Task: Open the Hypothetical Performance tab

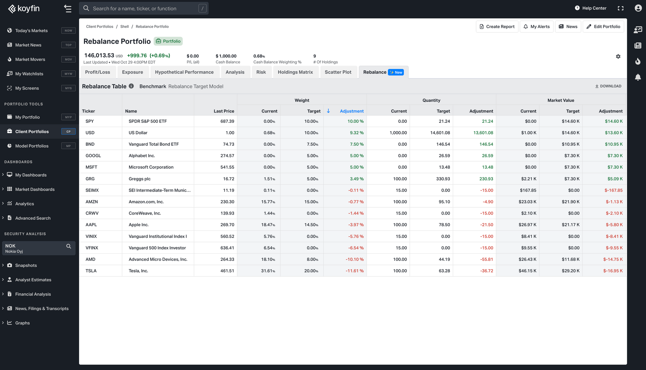Action: (184, 72)
